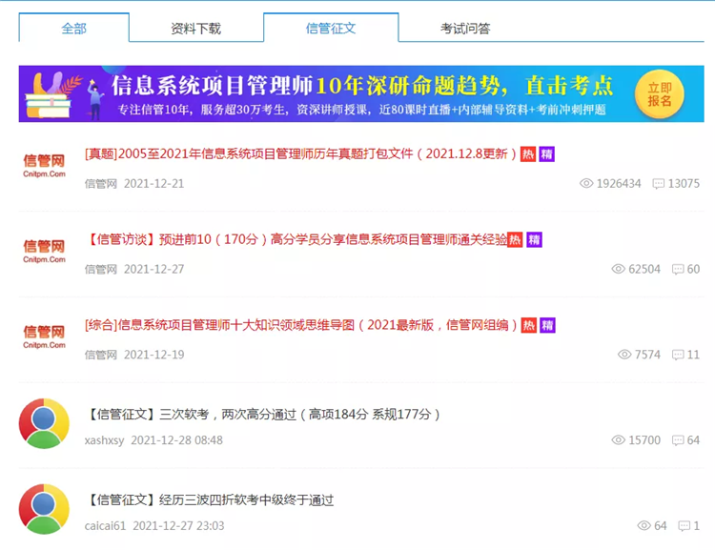
Task: Open the 预进前10高分学员分享 interview post
Action: point(296,239)
